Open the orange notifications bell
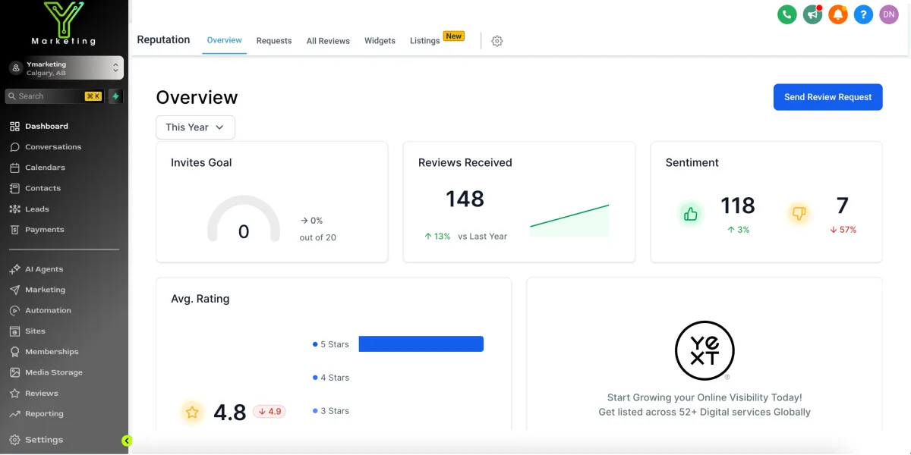 838,14
